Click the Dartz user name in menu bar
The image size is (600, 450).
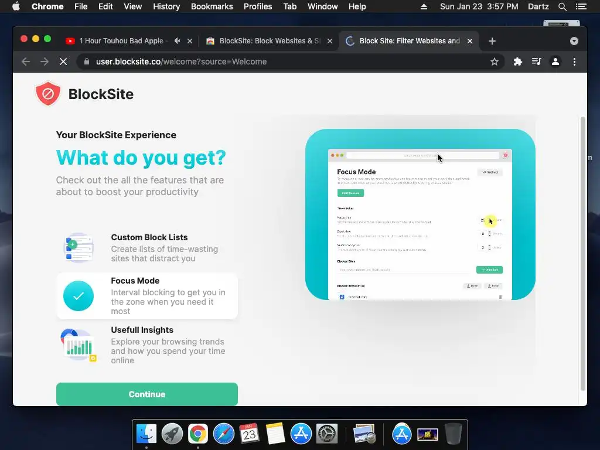point(538,6)
